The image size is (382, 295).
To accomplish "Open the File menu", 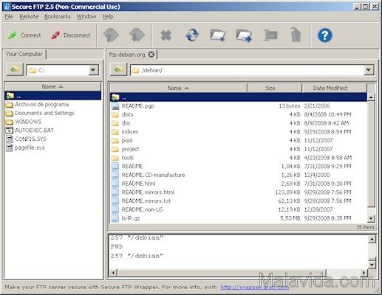I will pyautogui.click(x=9, y=17).
